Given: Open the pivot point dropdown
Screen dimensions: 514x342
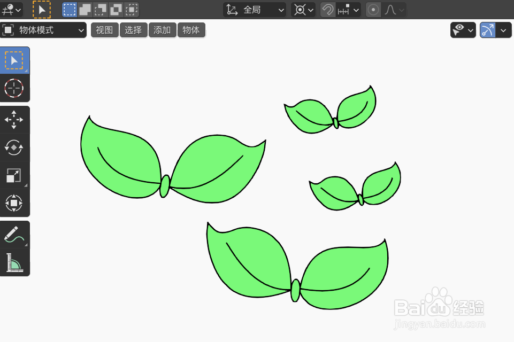Looking at the screenshot, I should coord(303,9).
